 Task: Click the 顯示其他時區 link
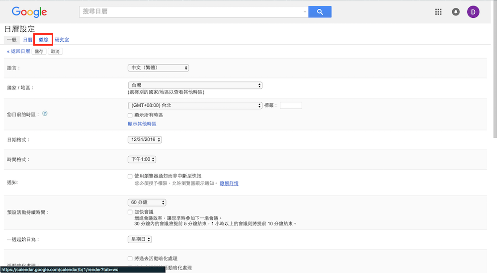pyautogui.click(x=142, y=124)
